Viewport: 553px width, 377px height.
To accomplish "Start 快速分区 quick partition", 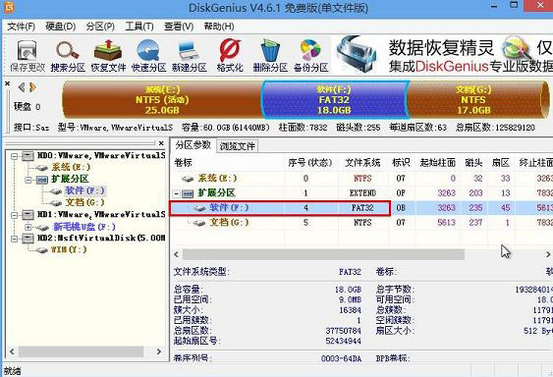I will 148,55.
